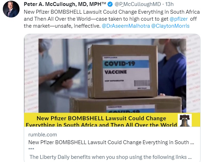
Task: Click the tweet body text 'unsafe, ineffective'
Action: [78, 26]
